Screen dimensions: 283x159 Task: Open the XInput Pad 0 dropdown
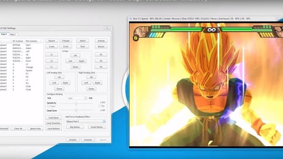coord(86,122)
